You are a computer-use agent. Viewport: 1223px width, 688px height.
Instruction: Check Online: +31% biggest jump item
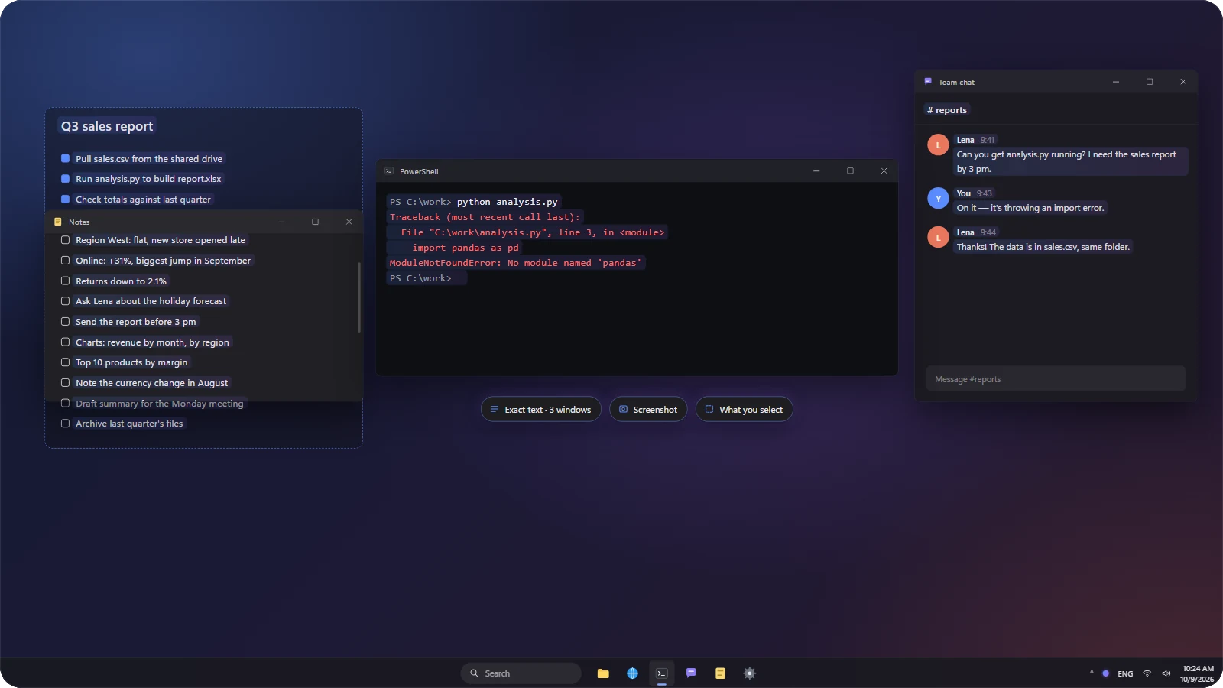click(65, 261)
